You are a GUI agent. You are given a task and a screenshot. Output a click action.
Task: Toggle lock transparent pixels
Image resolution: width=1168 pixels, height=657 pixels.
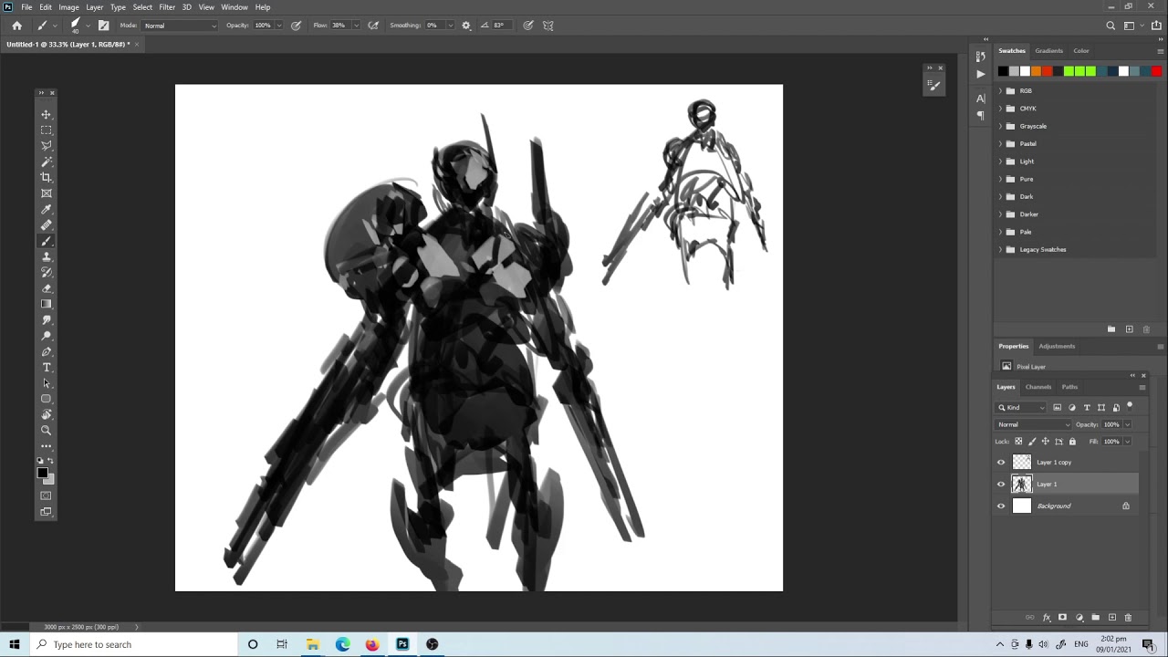click(1019, 442)
